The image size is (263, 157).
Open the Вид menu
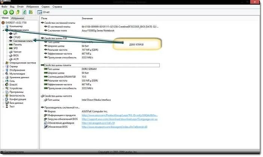(12, 7)
